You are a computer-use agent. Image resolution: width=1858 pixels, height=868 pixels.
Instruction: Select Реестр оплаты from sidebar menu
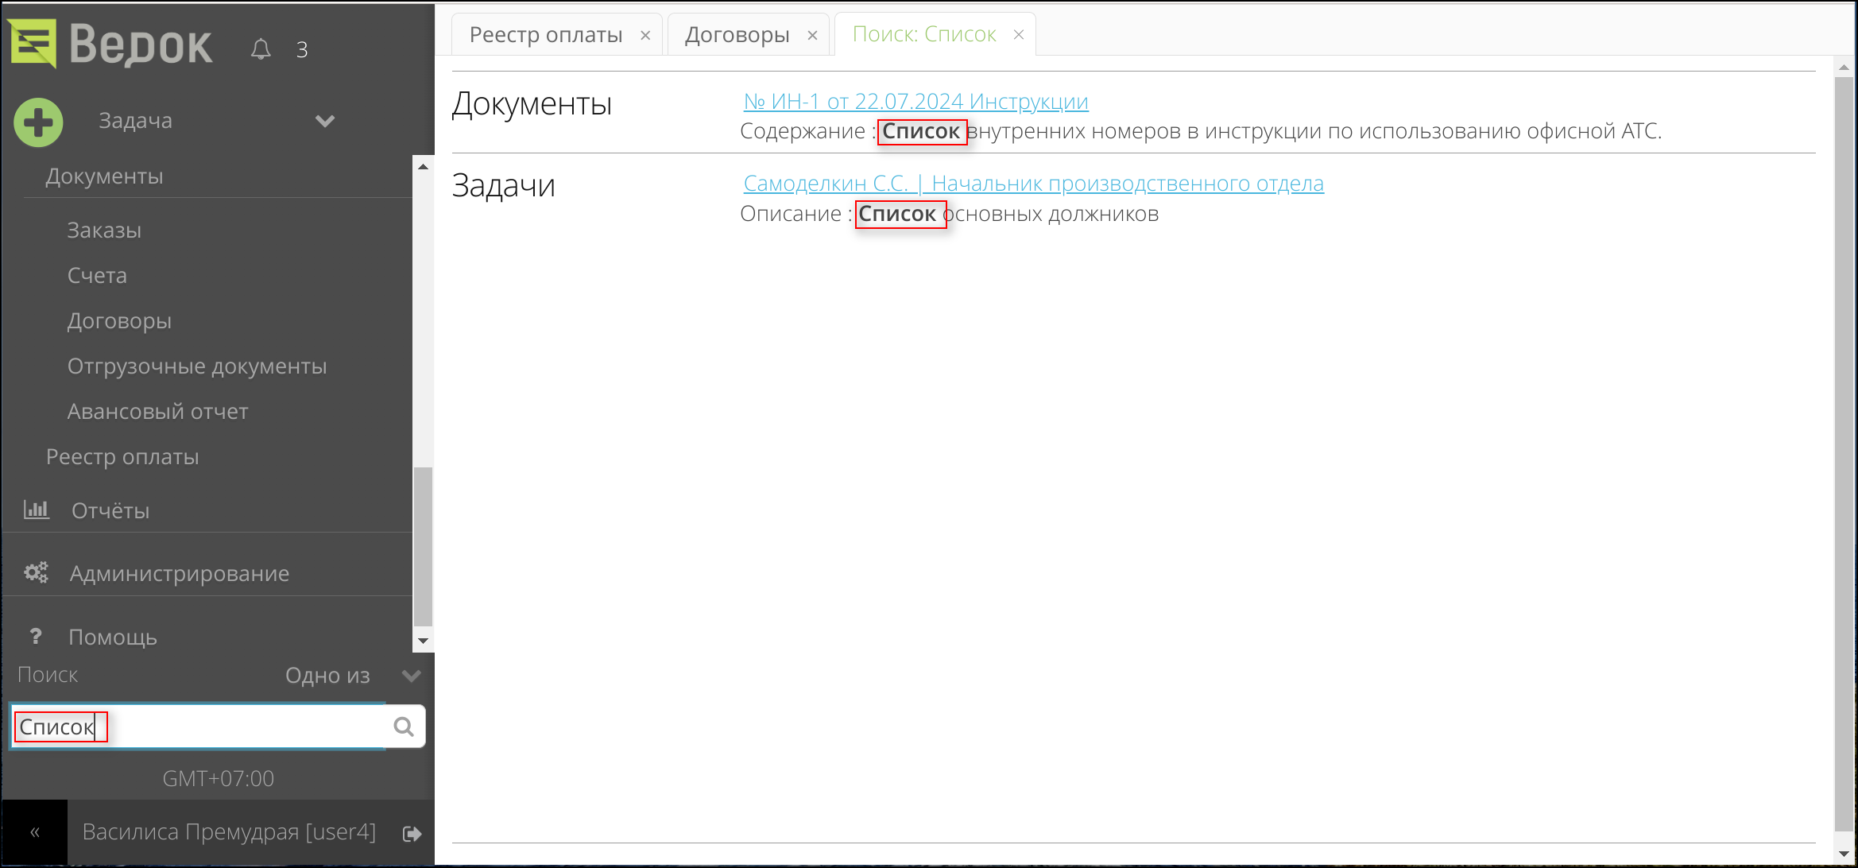tap(122, 455)
